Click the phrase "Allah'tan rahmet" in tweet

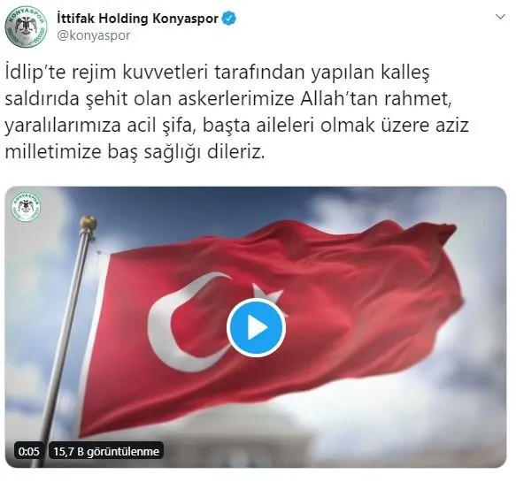pos(375,99)
